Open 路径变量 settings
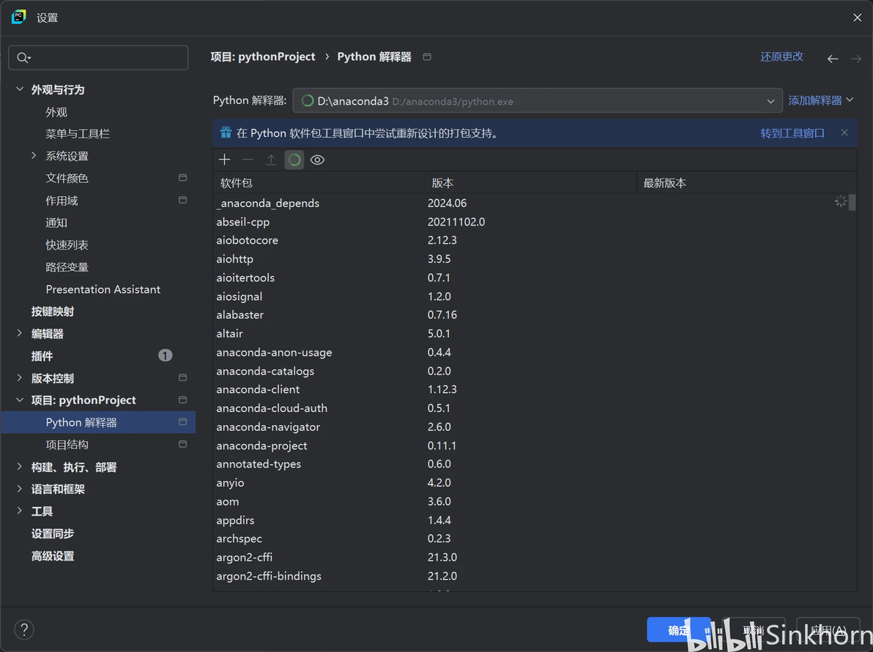This screenshot has height=652, width=873. [67, 267]
